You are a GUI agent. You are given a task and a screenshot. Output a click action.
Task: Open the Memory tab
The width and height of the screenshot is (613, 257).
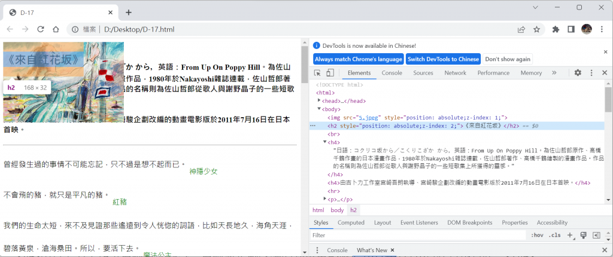(532, 73)
